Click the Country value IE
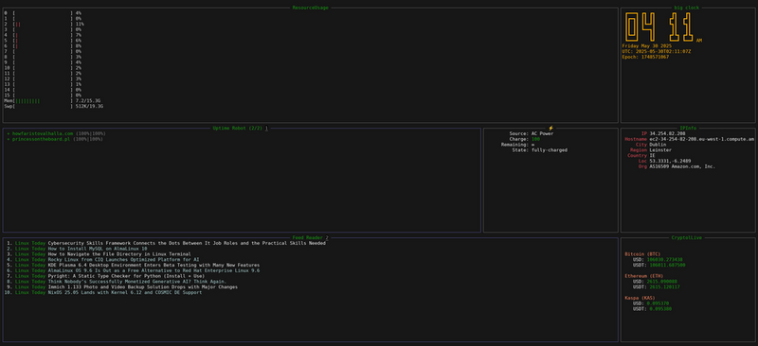Image resolution: width=758 pixels, height=346 pixels. click(x=652, y=155)
